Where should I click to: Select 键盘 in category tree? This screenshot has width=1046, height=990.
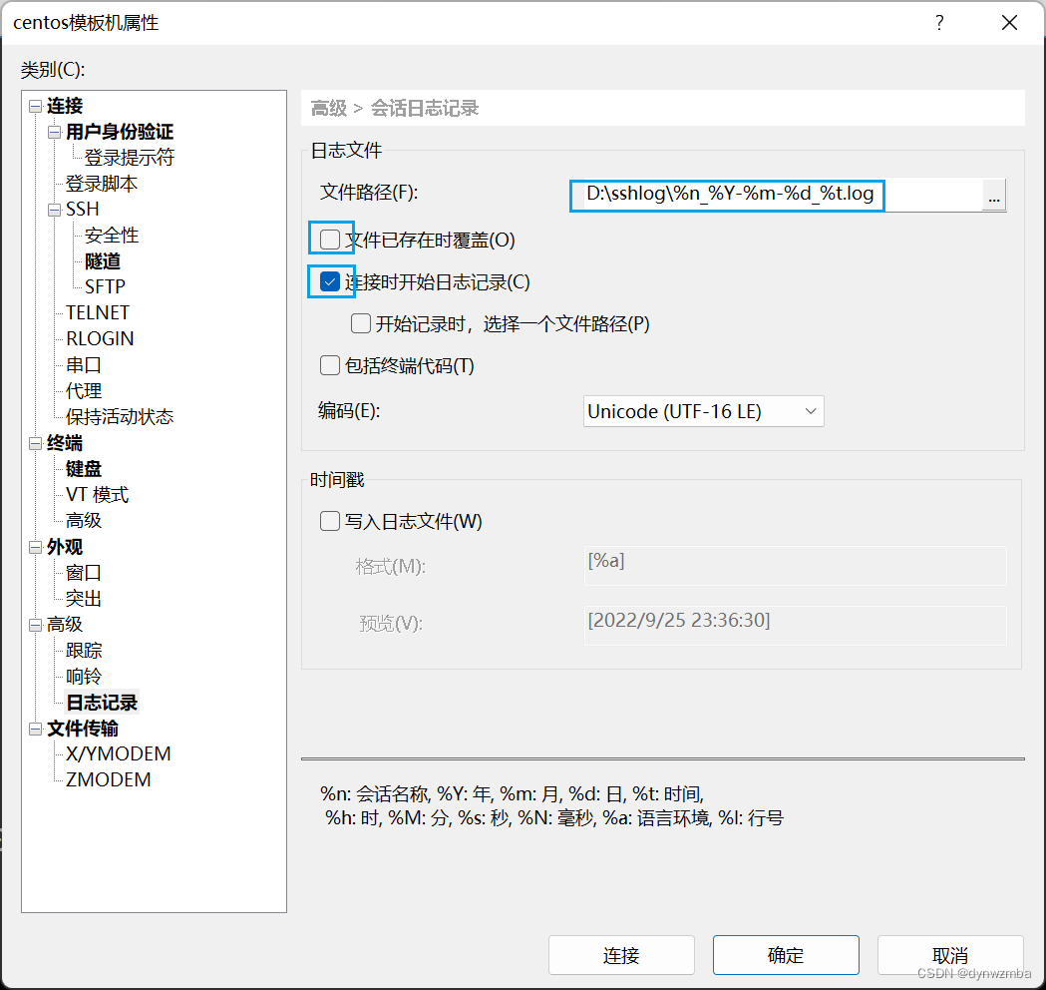click(x=84, y=469)
